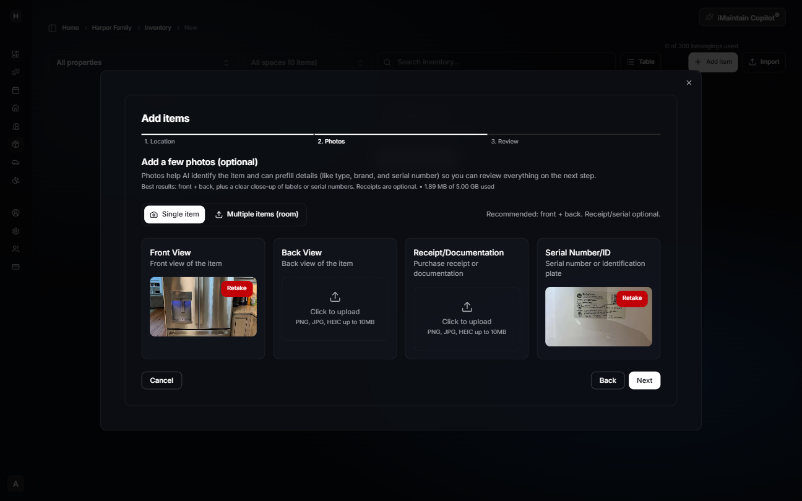Open the All properties dropdown

[142, 62]
